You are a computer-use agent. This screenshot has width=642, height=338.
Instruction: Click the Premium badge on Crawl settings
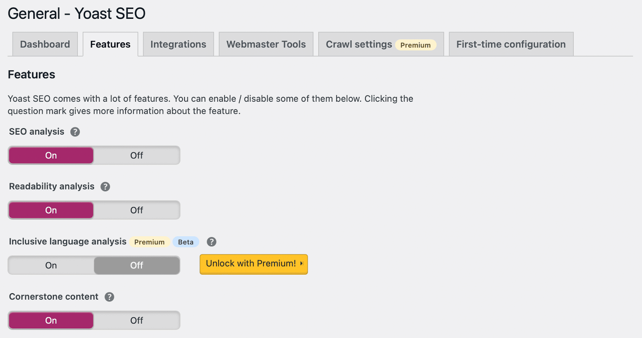(x=415, y=45)
